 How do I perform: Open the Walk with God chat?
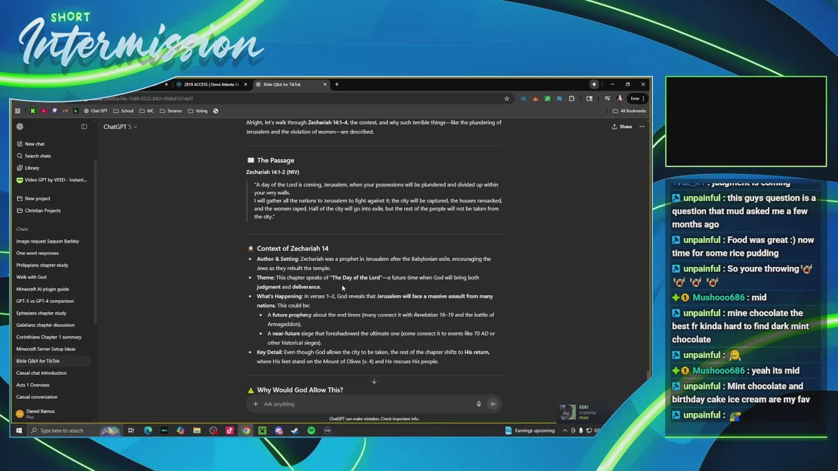(x=31, y=277)
